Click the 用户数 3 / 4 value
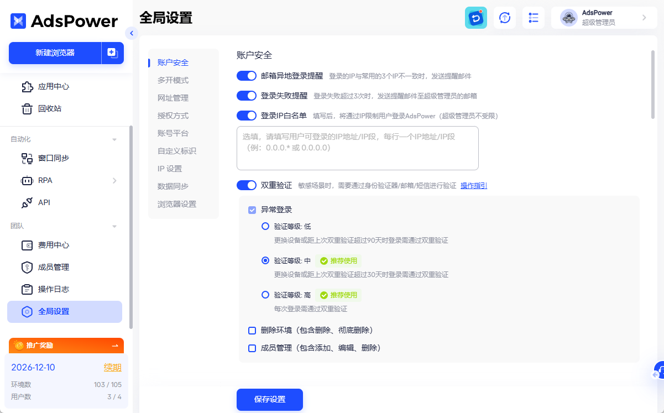The height and width of the screenshot is (413, 664). click(114, 397)
